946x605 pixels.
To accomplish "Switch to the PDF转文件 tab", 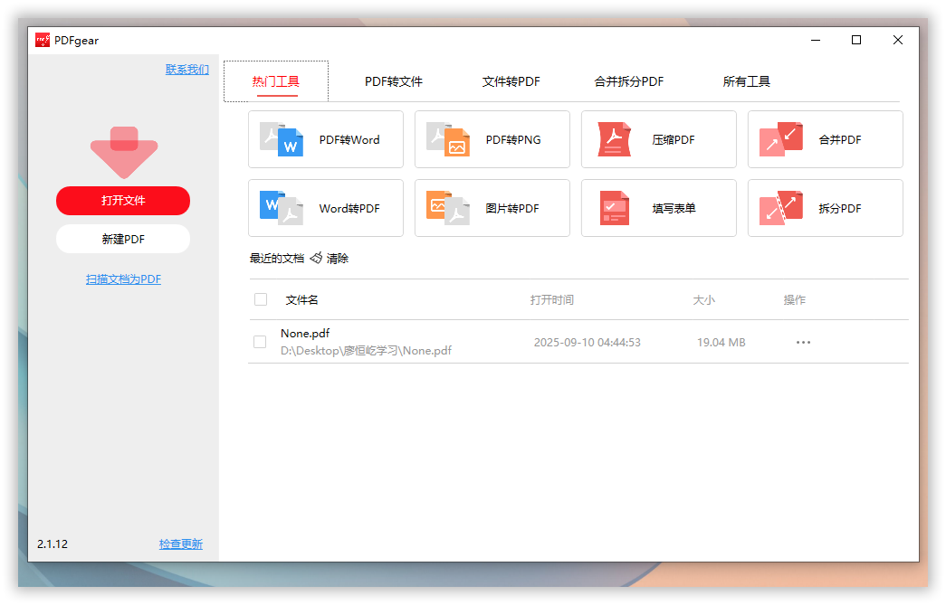I will tap(394, 81).
